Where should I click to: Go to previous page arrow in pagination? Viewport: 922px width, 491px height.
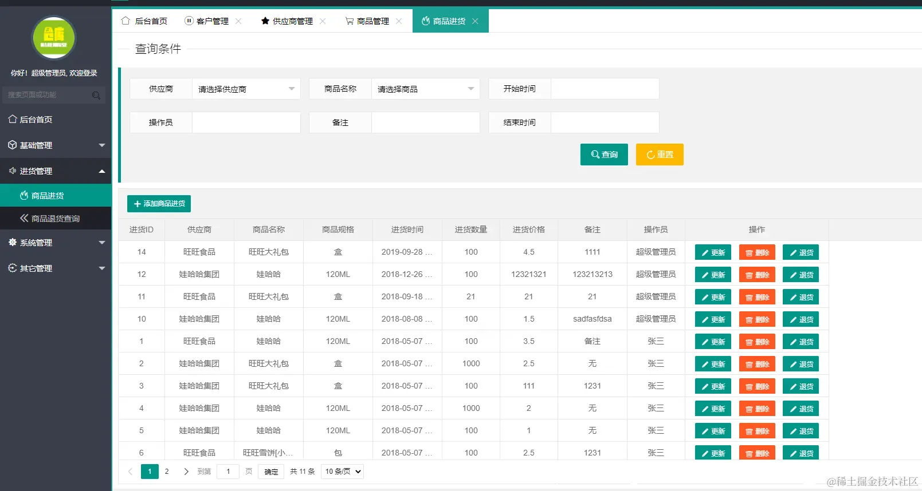click(130, 472)
